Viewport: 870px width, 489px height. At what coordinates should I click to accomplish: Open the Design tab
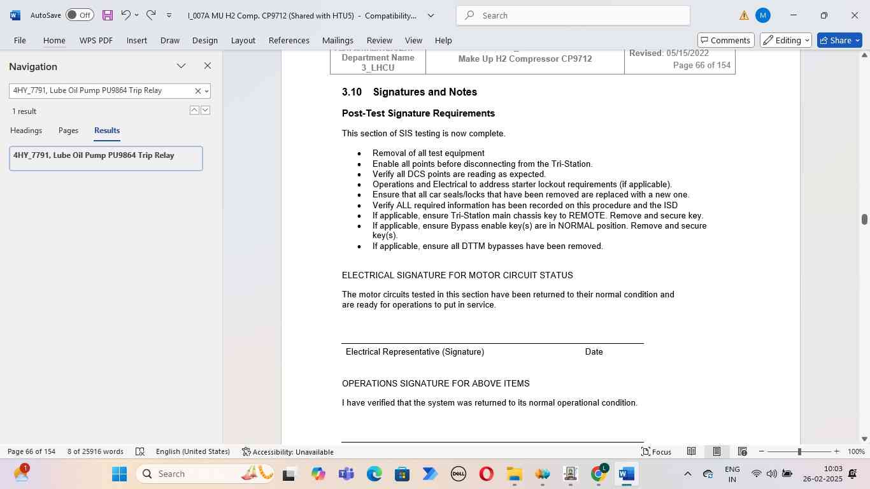click(x=205, y=40)
